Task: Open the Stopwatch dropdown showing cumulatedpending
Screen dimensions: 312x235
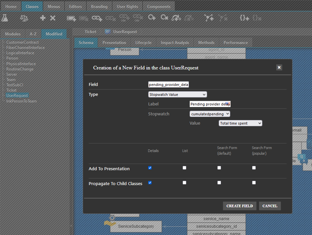Action: point(210,114)
